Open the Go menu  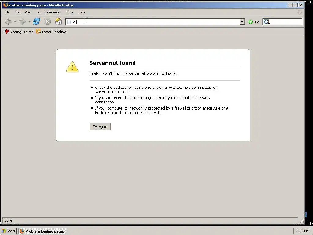pyautogui.click(x=39, y=12)
